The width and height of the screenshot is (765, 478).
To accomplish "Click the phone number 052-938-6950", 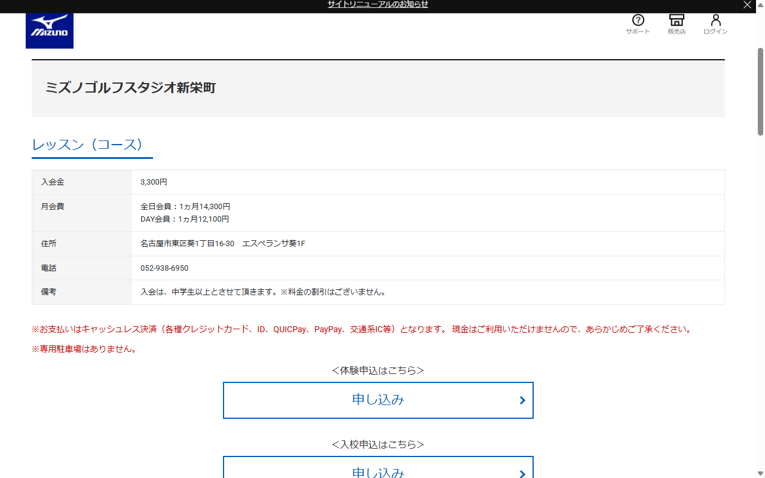I will pyautogui.click(x=164, y=268).
